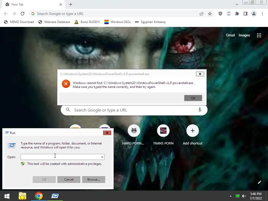Click the Run taskbar icon

click(x=55, y=196)
